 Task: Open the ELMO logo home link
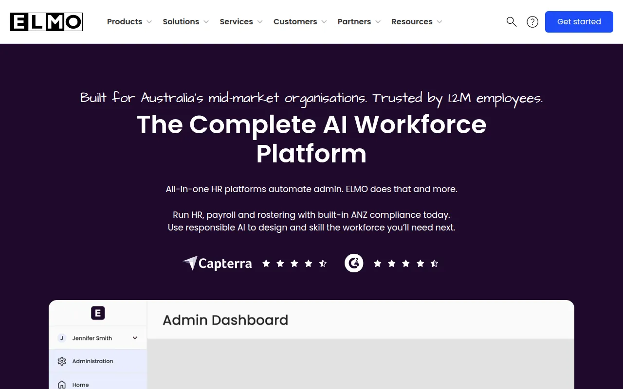tap(46, 22)
